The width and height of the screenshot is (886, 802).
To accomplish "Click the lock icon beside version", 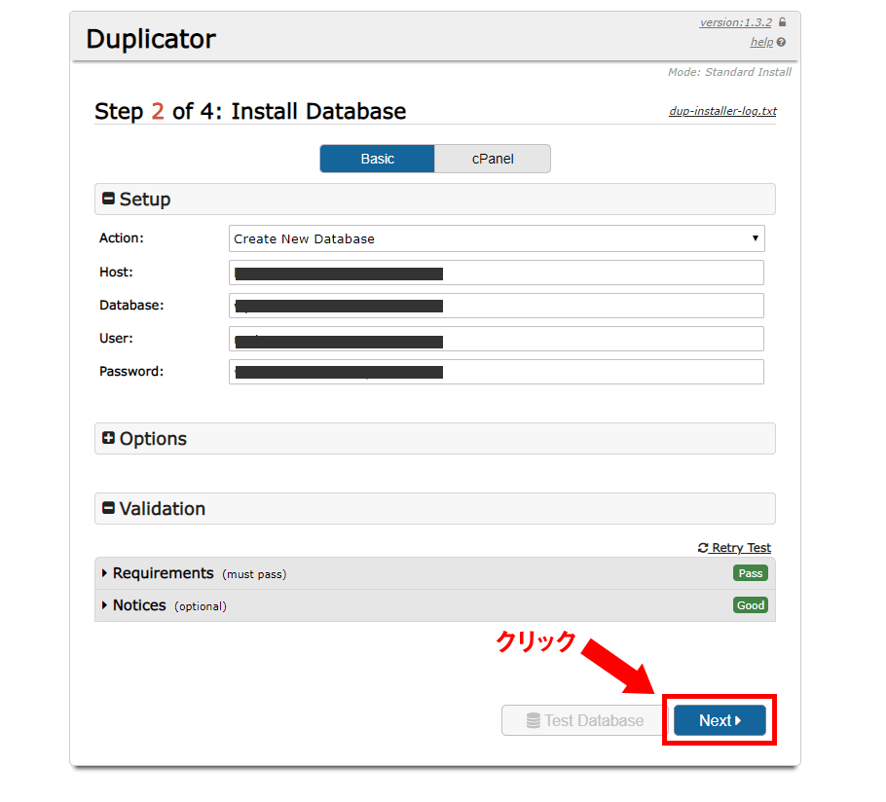I will point(783,22).
